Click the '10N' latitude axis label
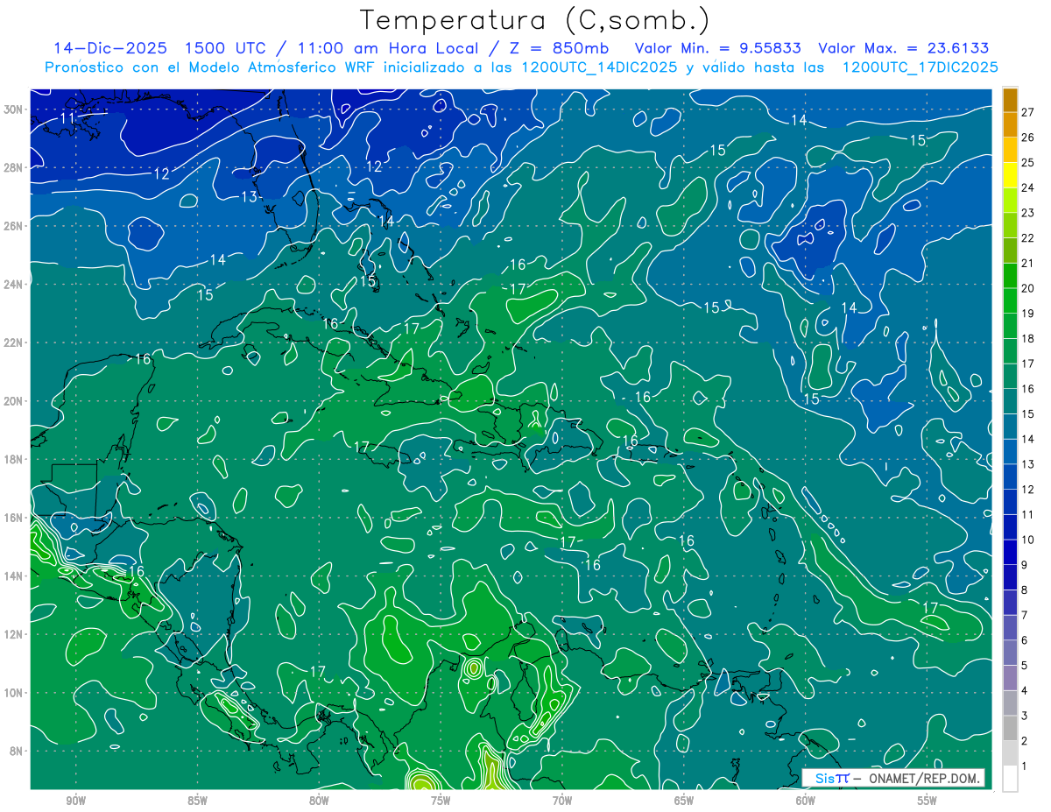The image size is (1051, 812). [13, 692]
